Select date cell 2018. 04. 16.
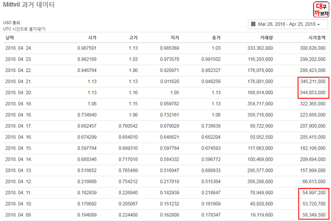The image size is (331, 221). click(18, 137)
